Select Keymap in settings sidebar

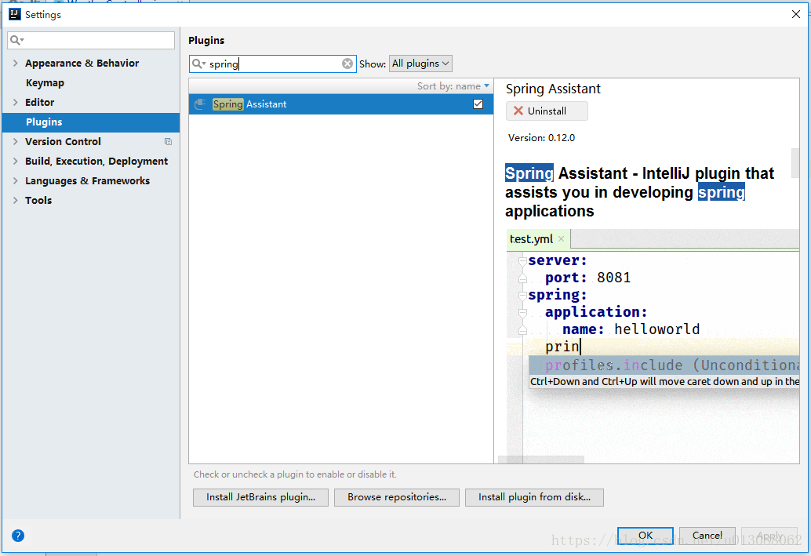45,83
